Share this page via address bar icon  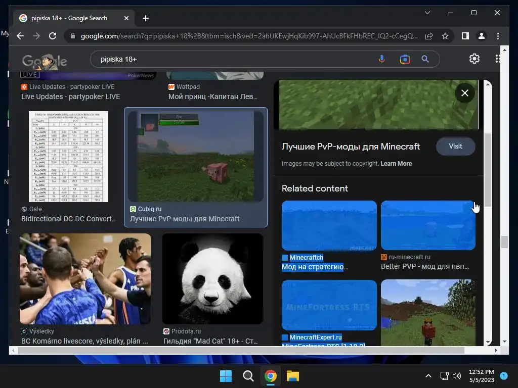click(x=429, y=36)
